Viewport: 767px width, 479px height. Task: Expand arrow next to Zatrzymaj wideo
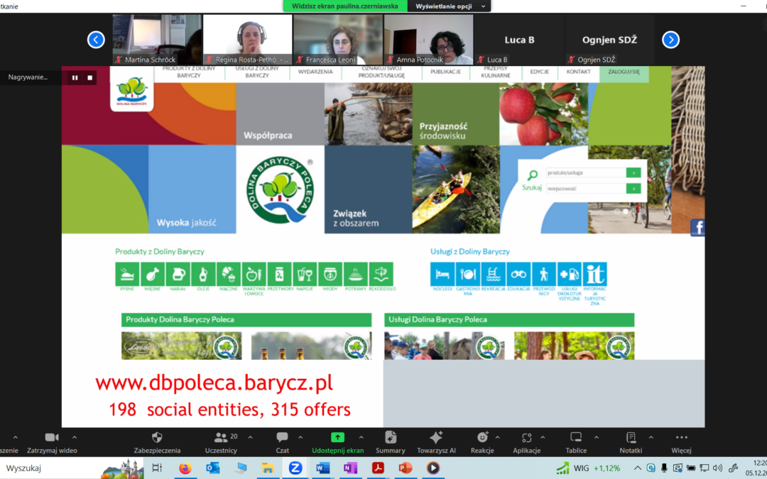[x=75, y=437]
